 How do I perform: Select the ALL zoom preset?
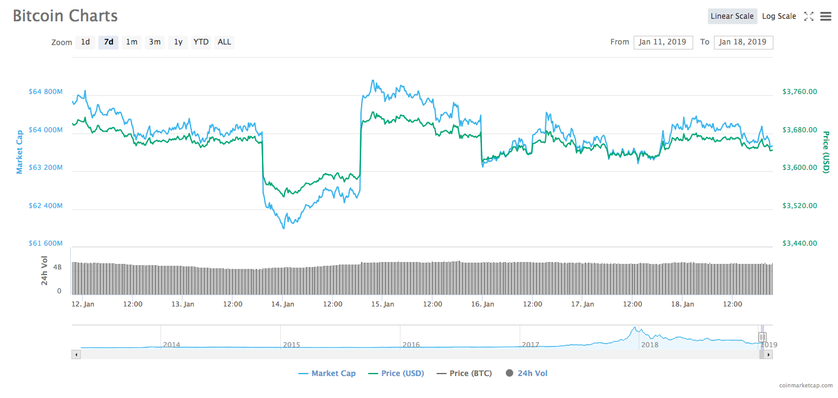point(224,42)
